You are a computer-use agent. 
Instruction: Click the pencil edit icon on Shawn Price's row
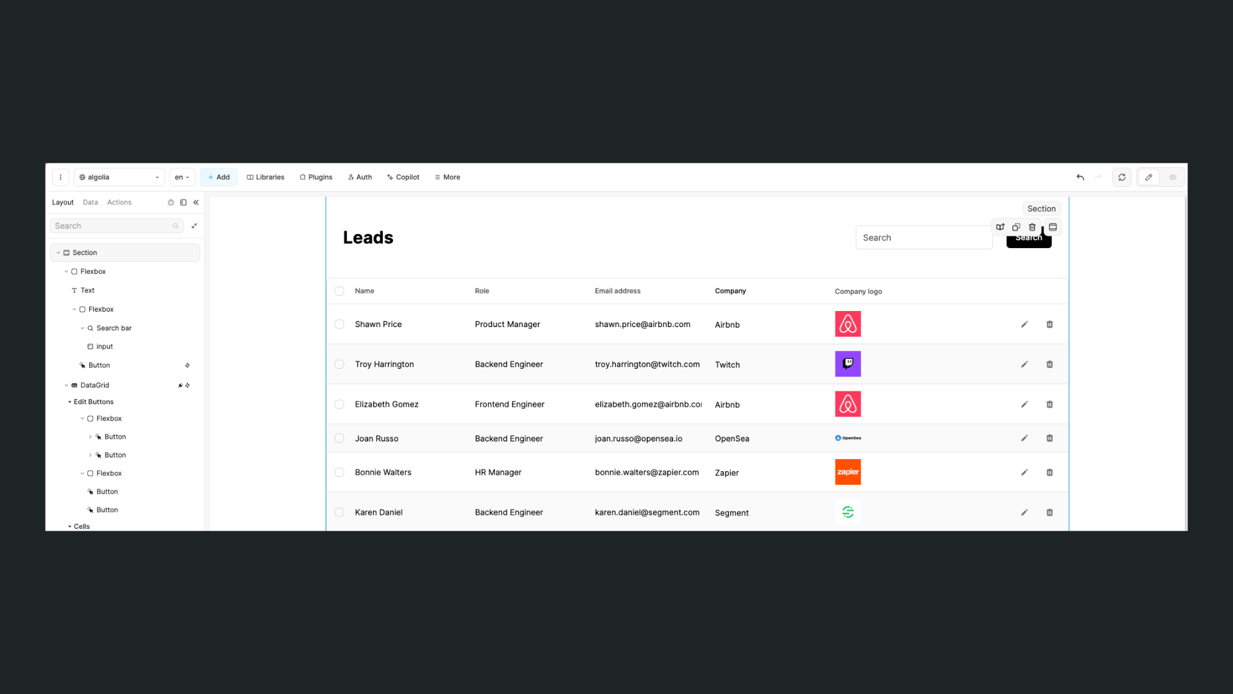point(1024,324)
